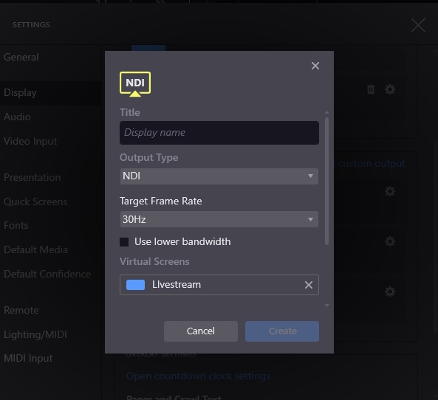Viewport: 438px width, 400px height.
Task: Open the Output Type dropdown showing NDI
Action: pos(219,176)
